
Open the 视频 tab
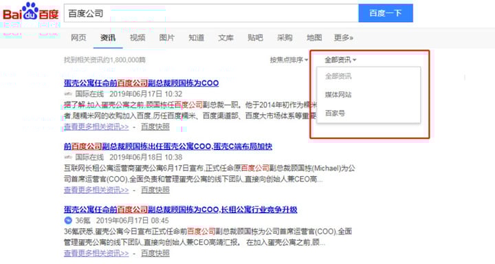[x=137, y=38]
